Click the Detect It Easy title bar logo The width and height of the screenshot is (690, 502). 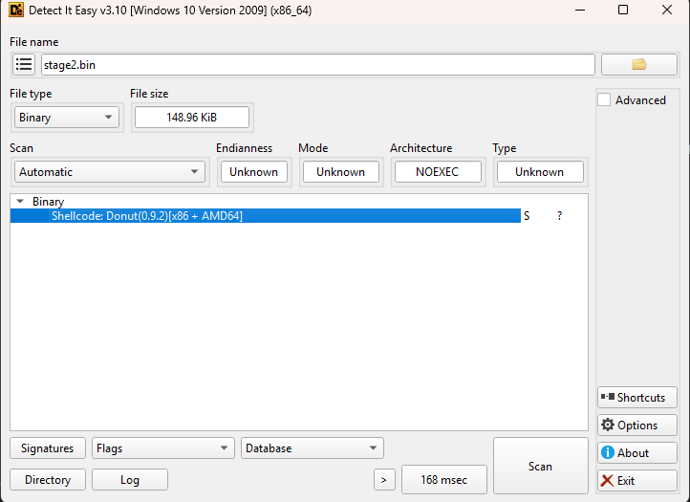[16, 10]
